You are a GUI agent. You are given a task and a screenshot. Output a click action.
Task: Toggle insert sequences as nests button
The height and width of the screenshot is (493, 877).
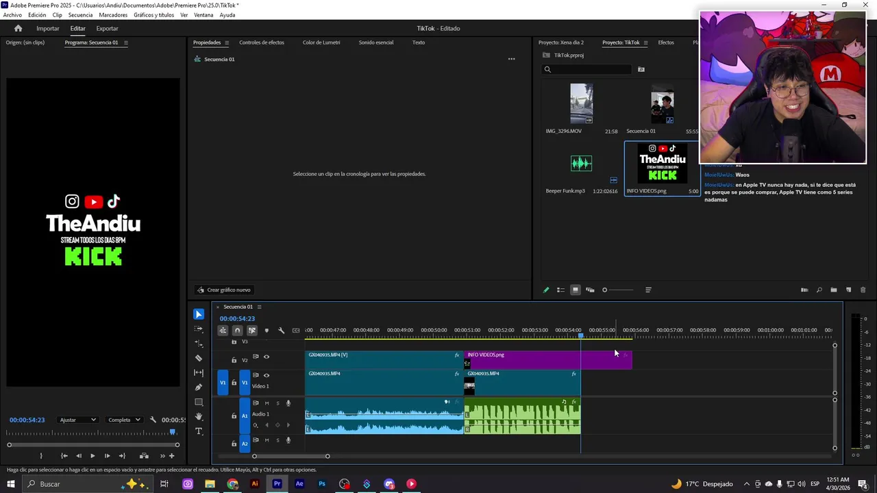pos(223,330)
